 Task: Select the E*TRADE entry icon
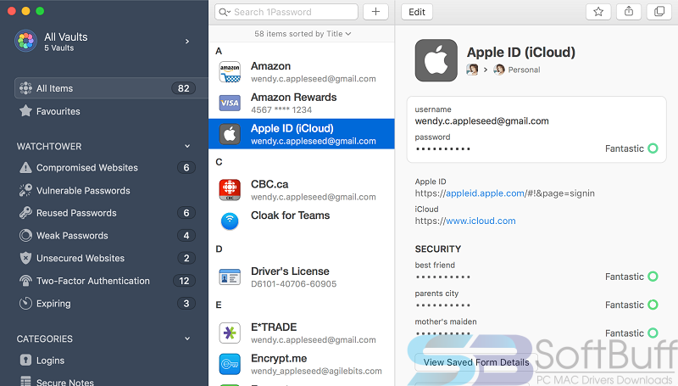230,333
